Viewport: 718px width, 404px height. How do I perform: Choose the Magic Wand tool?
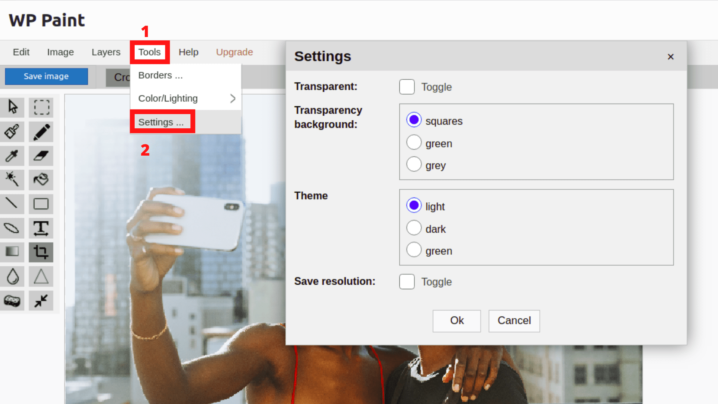point(12,180)
